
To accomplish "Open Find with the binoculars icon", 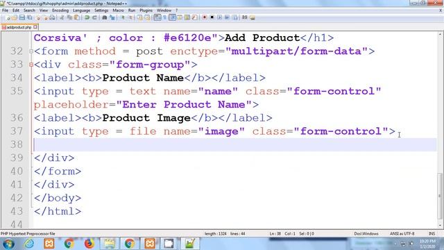I will point(105,17).
